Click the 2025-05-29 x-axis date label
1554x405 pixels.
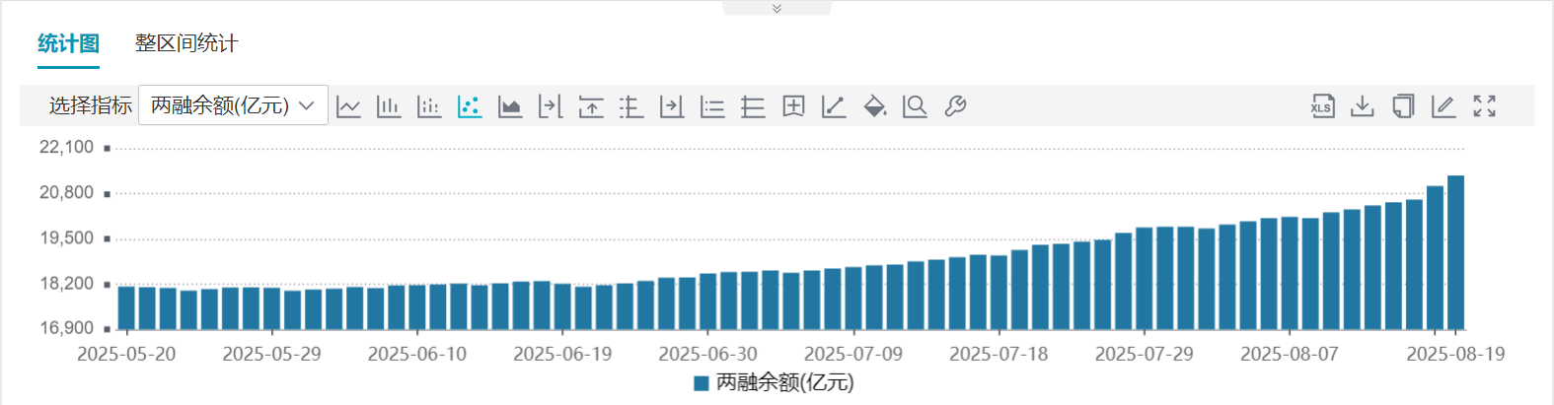(271, 354)
